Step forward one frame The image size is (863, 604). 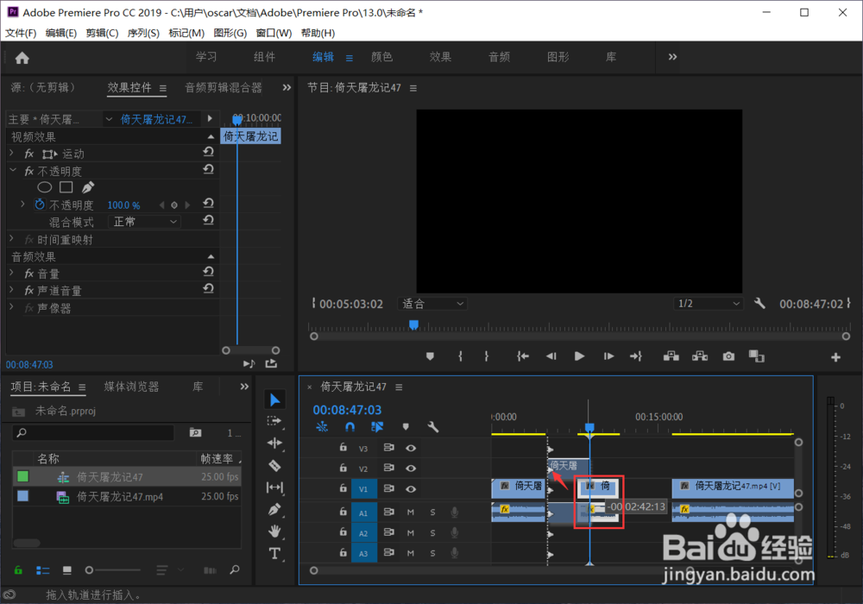608,356
